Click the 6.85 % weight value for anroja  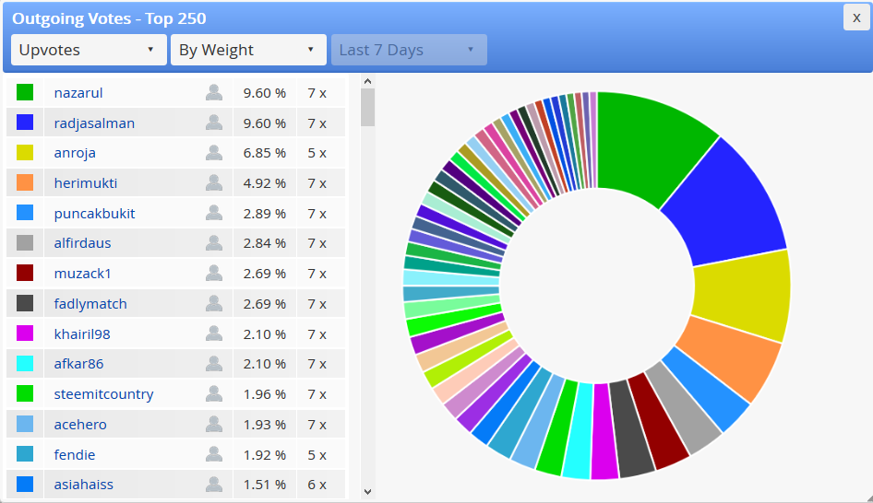265,153
